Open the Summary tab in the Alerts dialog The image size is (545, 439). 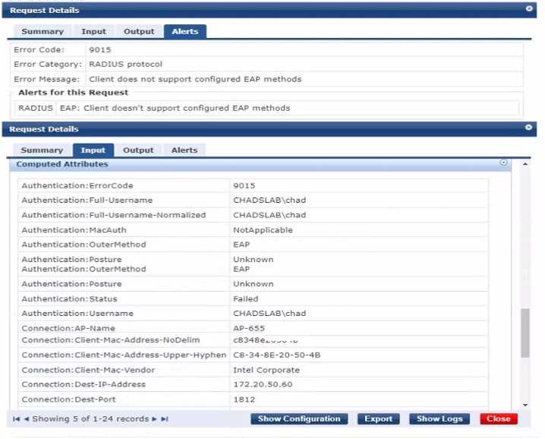[43, 32]
